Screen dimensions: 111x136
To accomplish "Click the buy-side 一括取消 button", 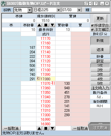I will [80, 128].
